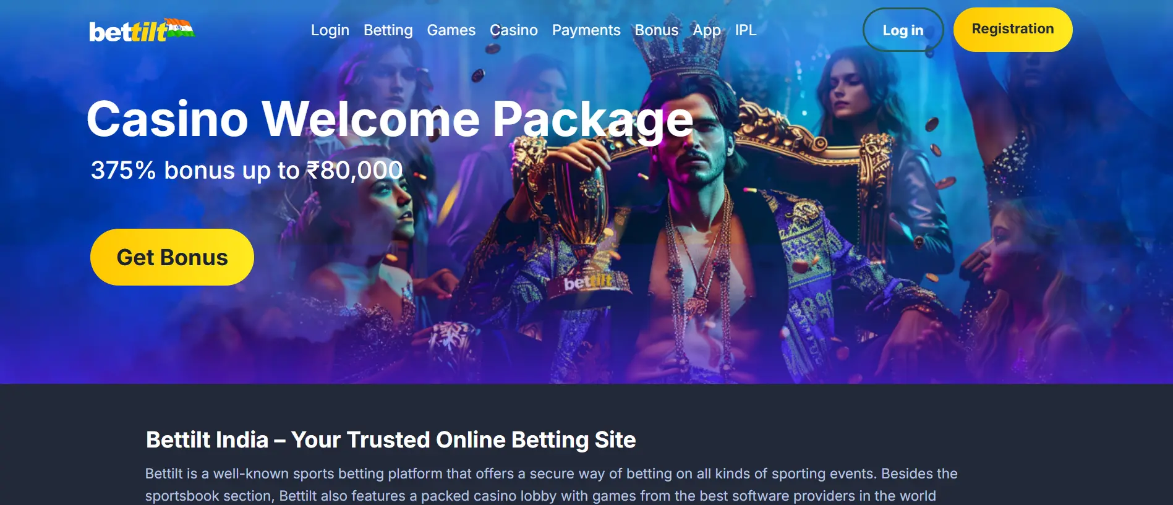Click the paragraph describing Bettilt sports betting

click(551, 485)
